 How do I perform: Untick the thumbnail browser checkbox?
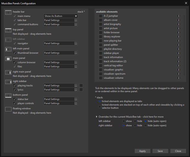pos(15,53)
